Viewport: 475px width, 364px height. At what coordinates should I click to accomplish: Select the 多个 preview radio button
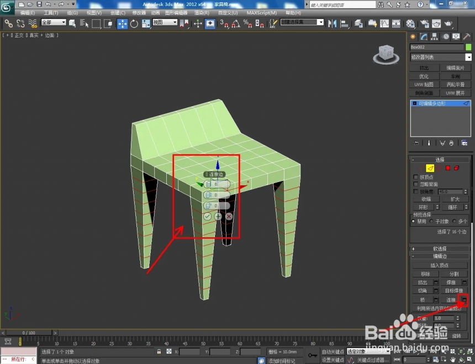[x=454, y=221]
